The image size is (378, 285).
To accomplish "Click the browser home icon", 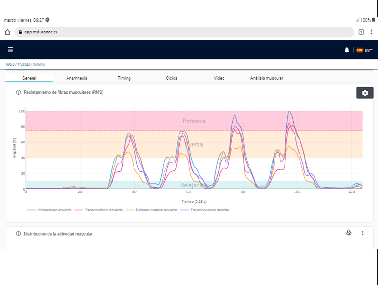I will coord(8,32).
